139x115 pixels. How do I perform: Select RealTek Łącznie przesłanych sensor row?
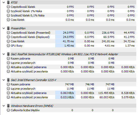tap(71, 63)
